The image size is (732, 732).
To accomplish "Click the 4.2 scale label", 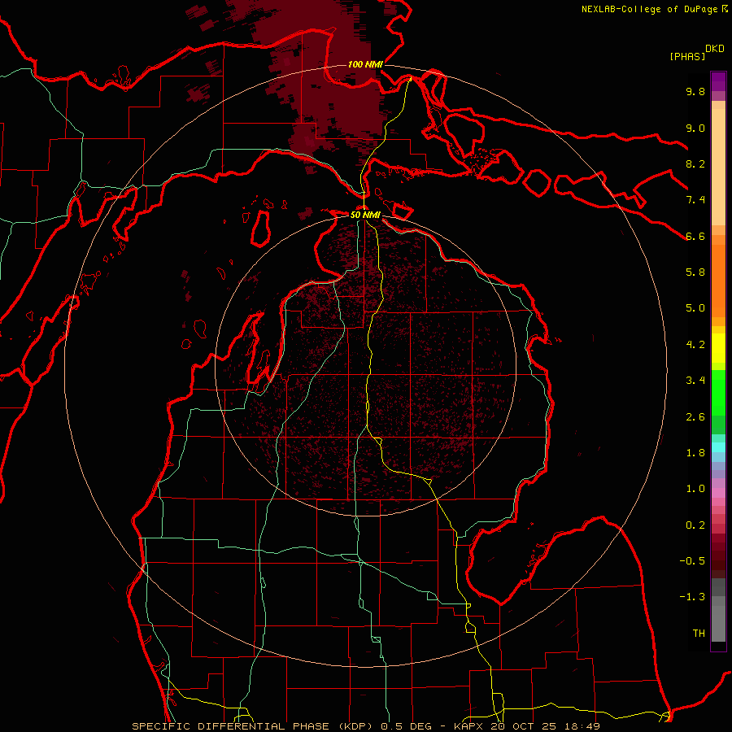I will [695, 345].
